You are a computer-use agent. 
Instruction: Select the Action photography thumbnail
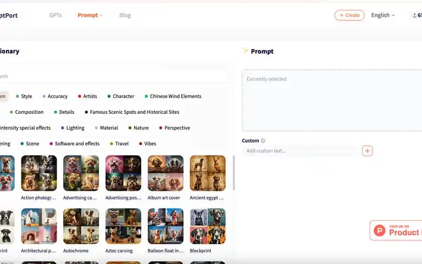point(39,173)
